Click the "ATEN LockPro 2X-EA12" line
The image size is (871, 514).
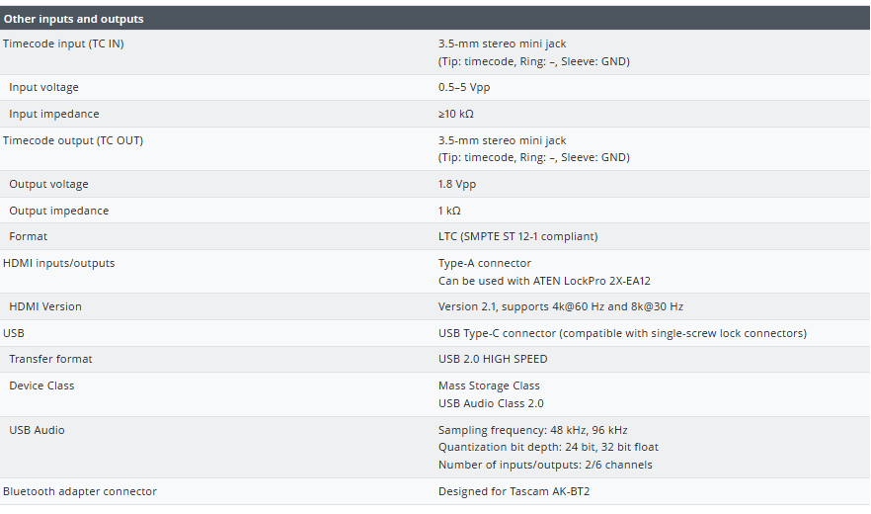tap(544, 281)
